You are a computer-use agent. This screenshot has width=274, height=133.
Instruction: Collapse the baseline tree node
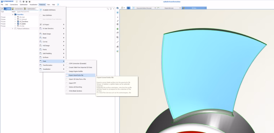click(x=13, y=14)
